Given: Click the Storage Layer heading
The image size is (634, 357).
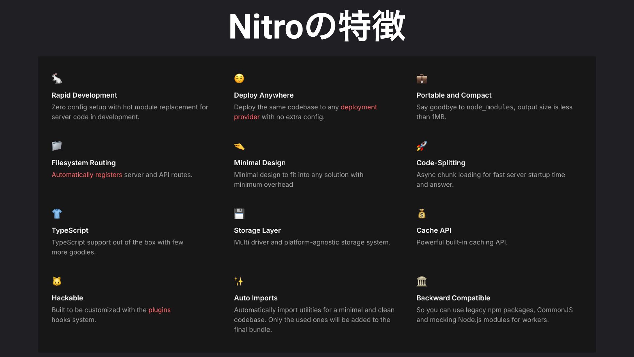Looking at the screenshot, I should pos(257,230).
